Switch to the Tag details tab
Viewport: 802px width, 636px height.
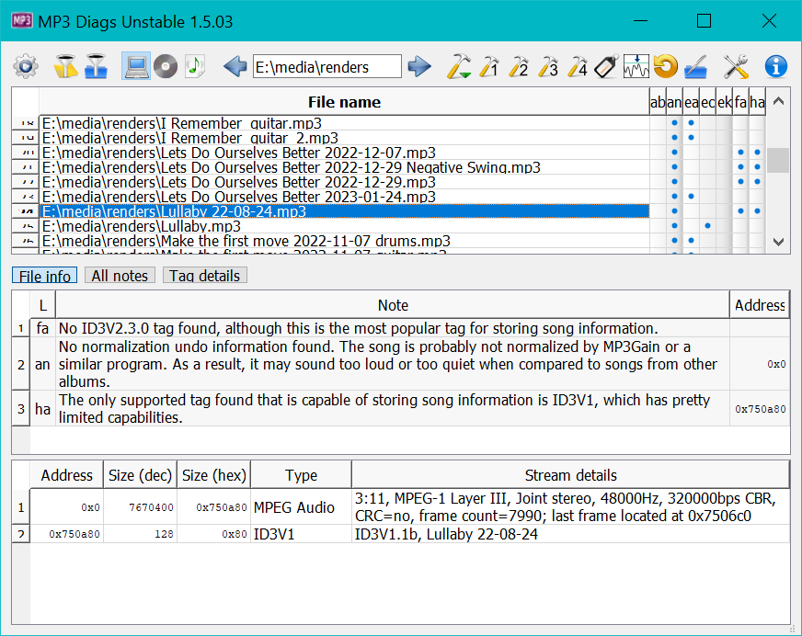click(x=204, y=276)
